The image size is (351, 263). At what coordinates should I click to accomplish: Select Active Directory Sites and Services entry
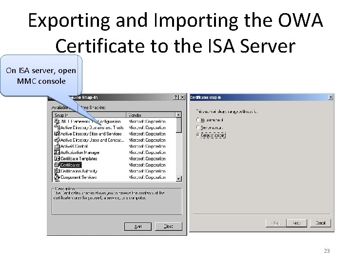click(91, 134)
